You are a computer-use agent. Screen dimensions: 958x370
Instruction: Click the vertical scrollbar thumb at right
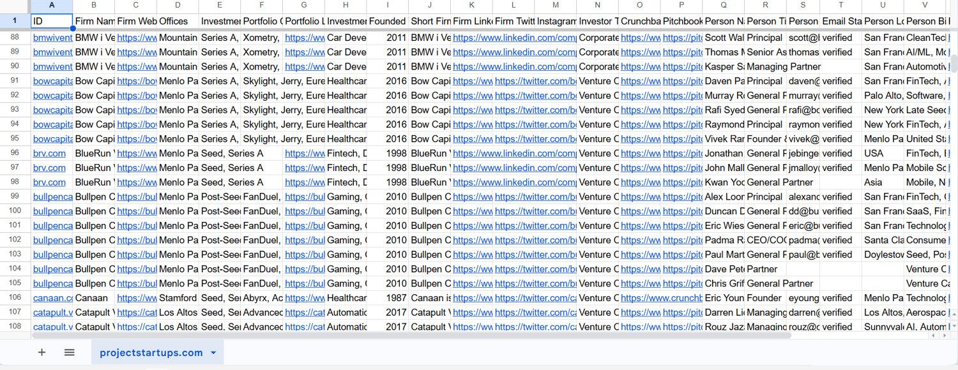coord(954,63)
